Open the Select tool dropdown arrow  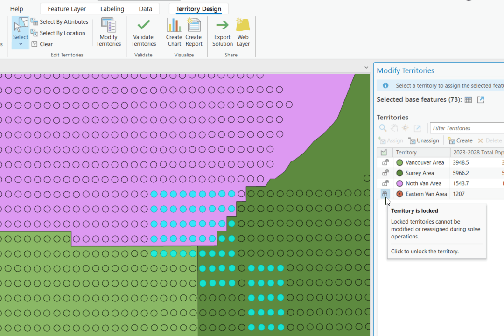pos(21,44)
